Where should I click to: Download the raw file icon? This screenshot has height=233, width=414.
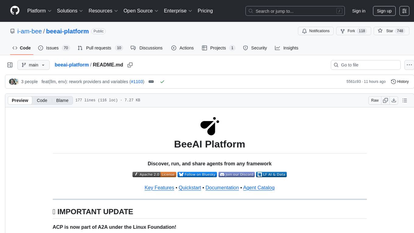point(394,100)
